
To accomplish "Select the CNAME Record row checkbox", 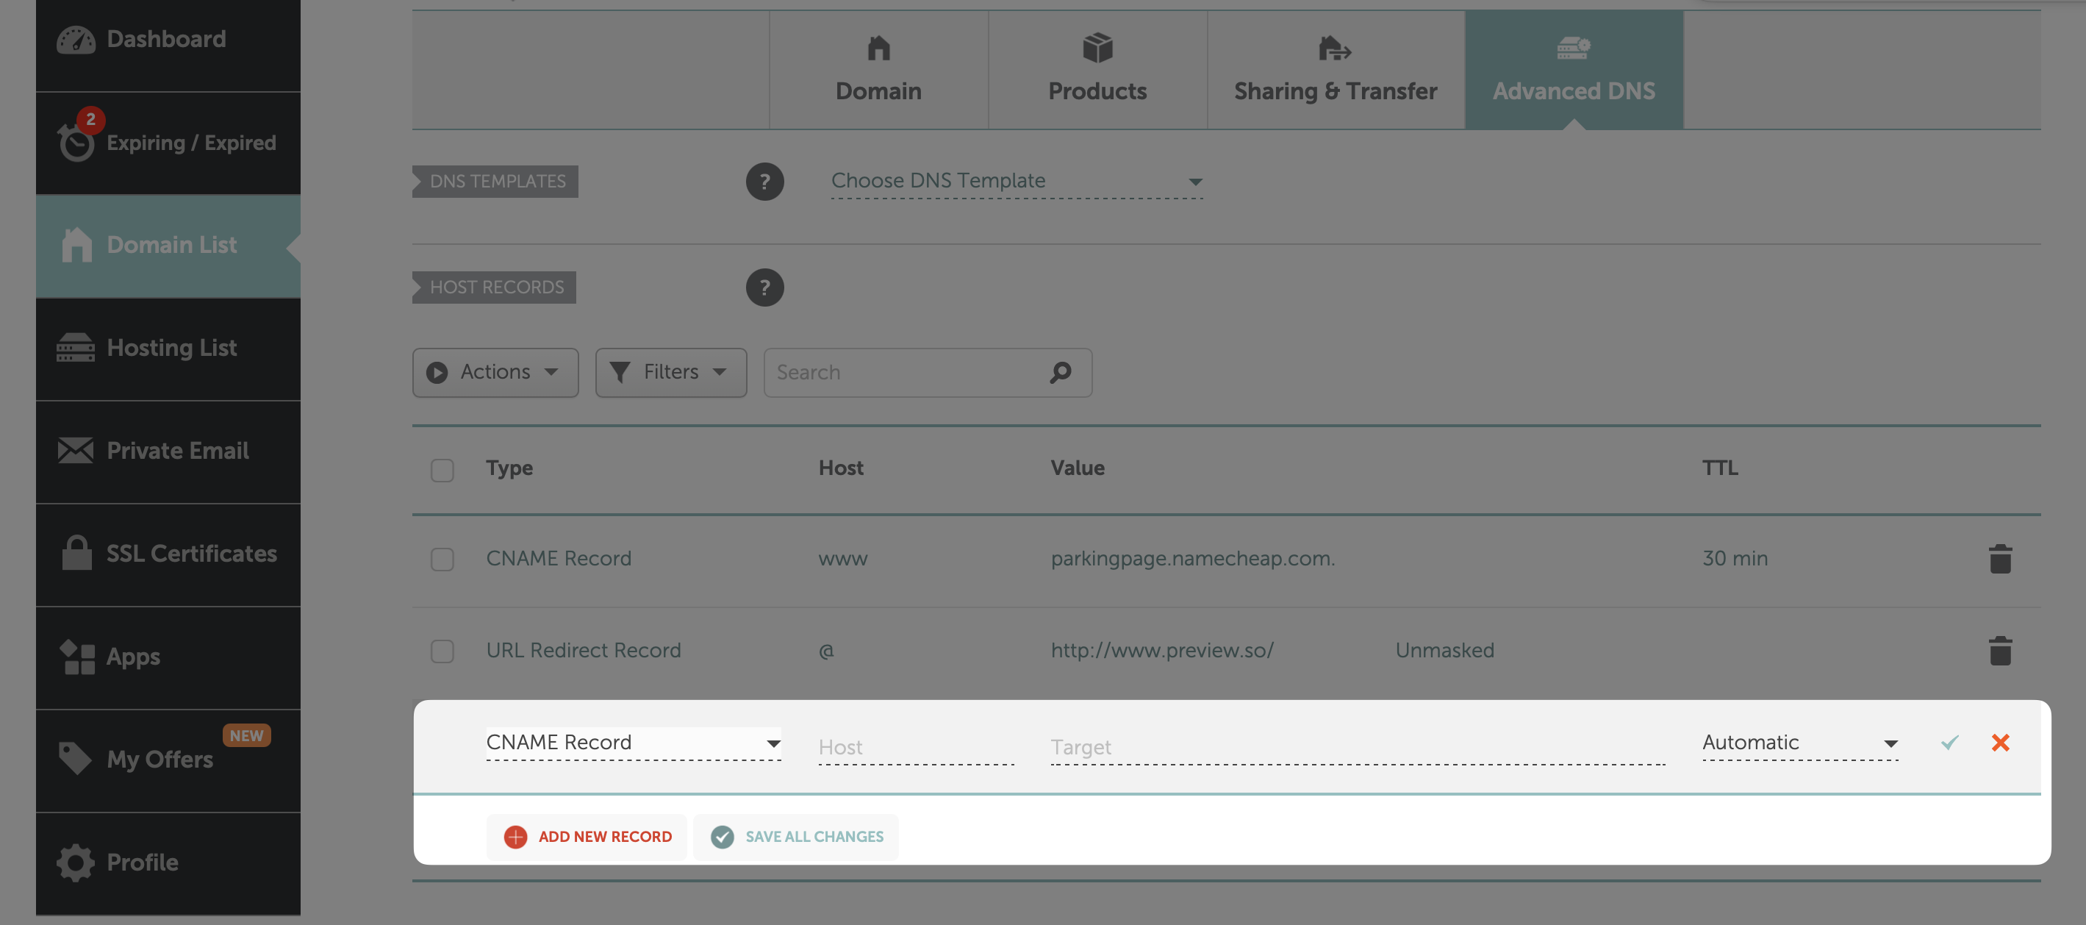I will point(442,559).
